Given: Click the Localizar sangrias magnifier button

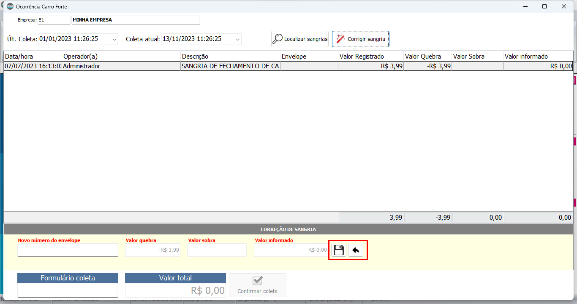Looking at the screenshot, I should pyautogui.click(x=300, y=39).
